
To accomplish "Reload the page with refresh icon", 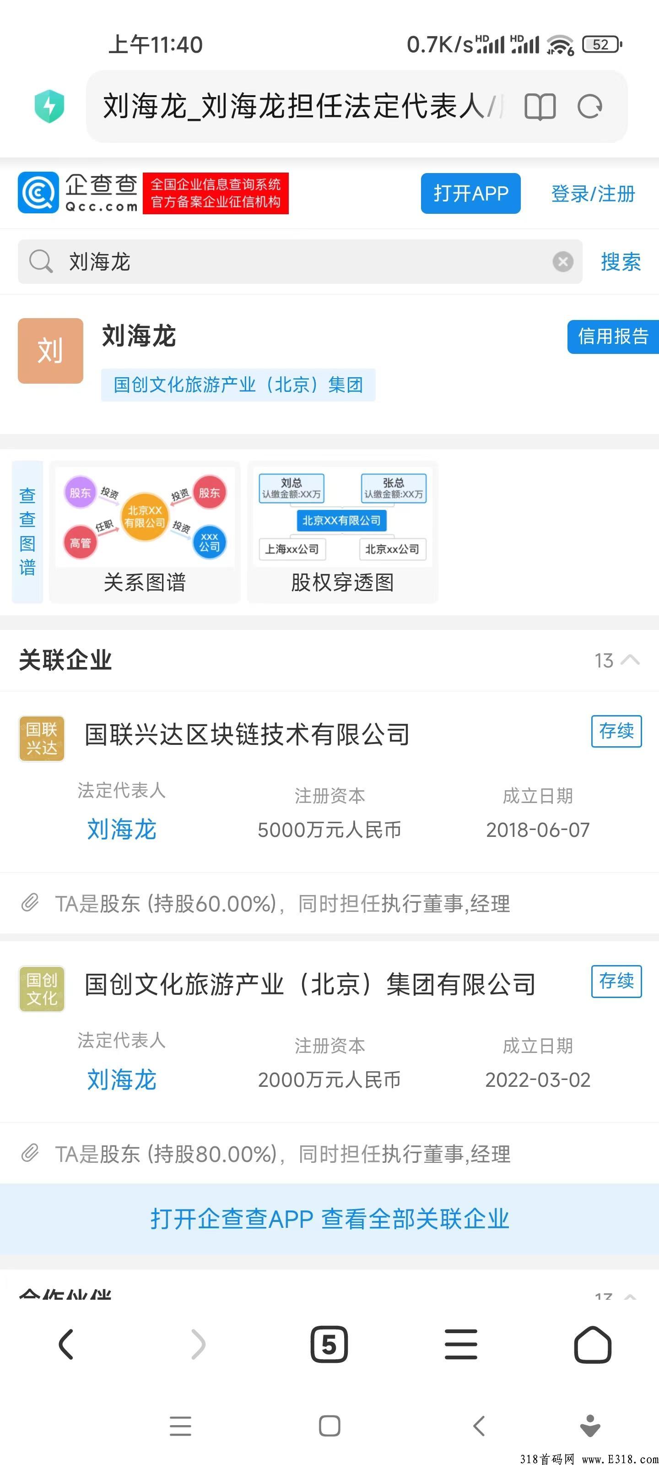I will (589, 106).
